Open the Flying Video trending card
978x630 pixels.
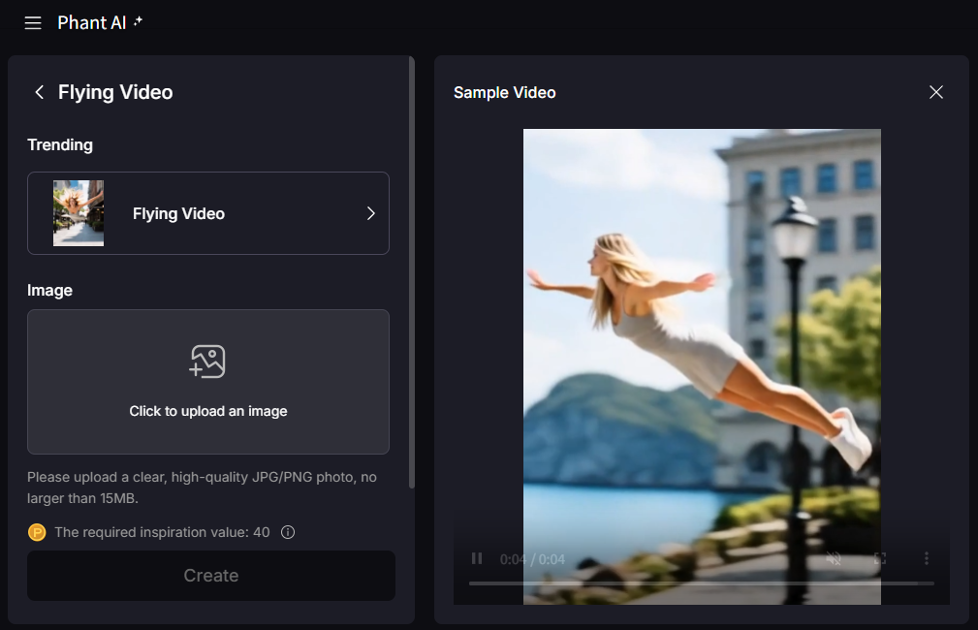coord(207,213)
